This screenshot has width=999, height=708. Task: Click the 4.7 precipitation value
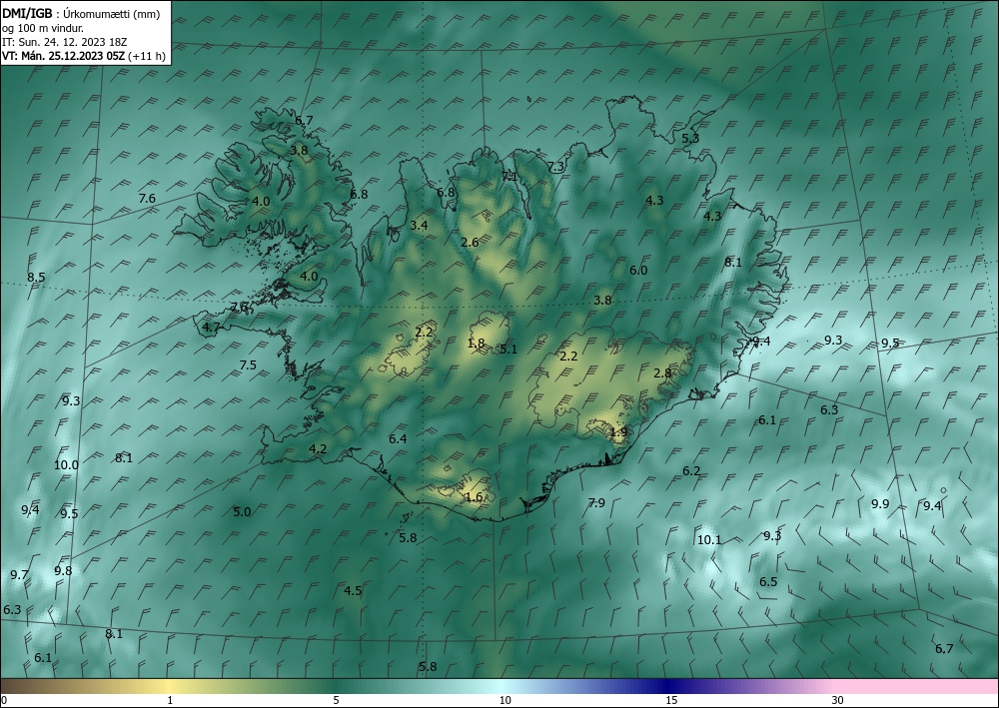211,328
